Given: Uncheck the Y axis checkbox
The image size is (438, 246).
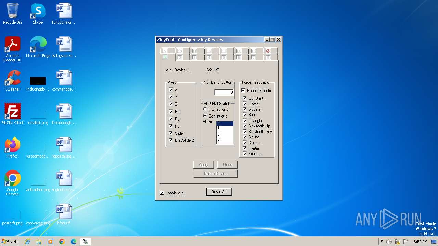Looking at the screenshot, I should coord(171,97).
